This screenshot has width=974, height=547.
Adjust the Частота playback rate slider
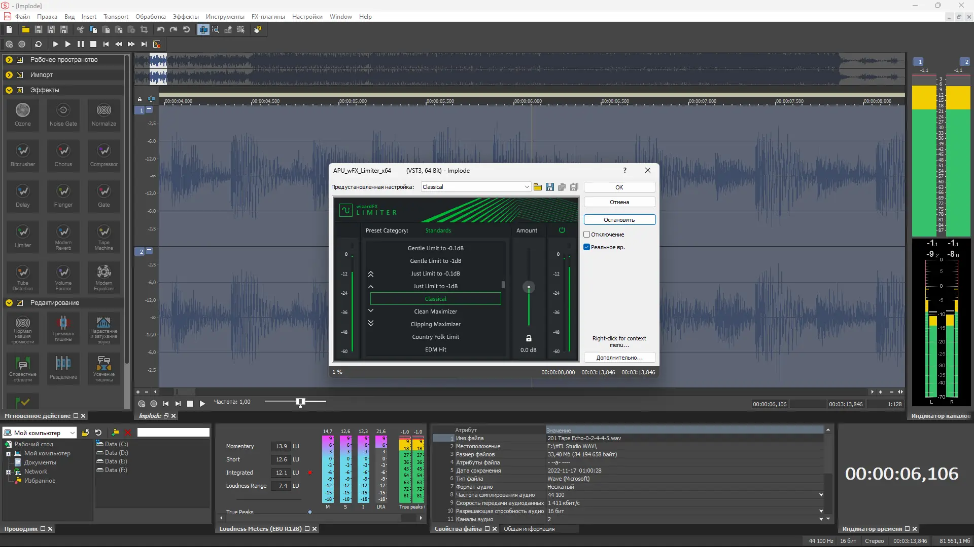(x=300, y=402)
